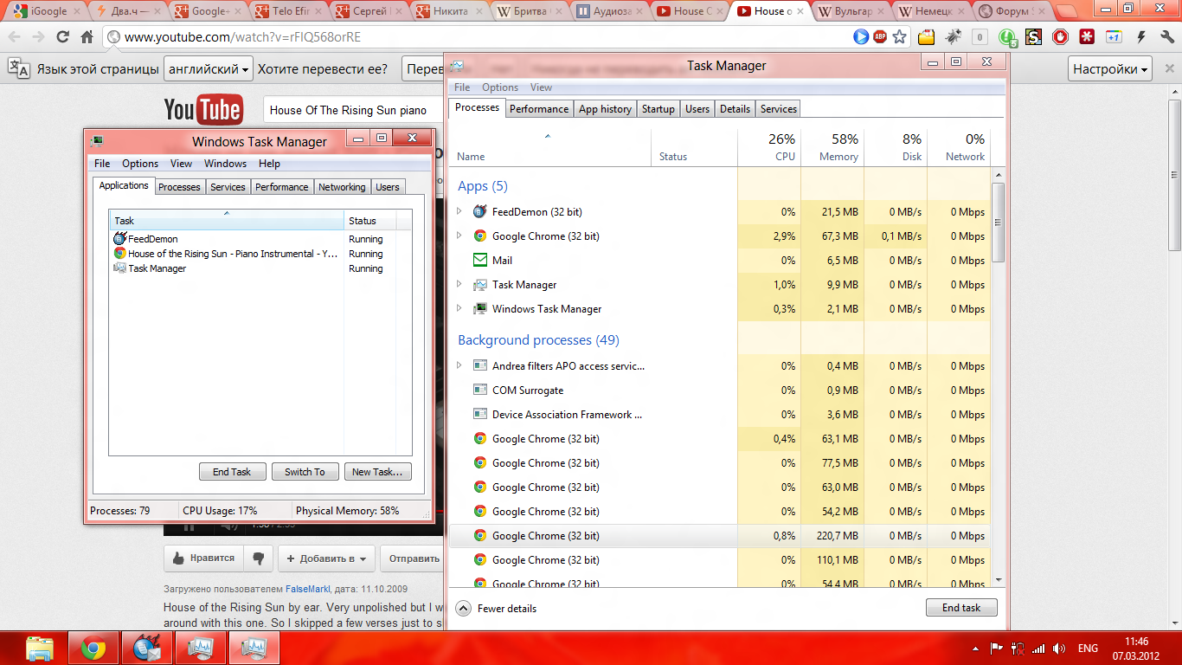1182x665 pixels.
Task: Click the thumbs-down dislike icon on YouTube
Action: (x=259, y=558)
